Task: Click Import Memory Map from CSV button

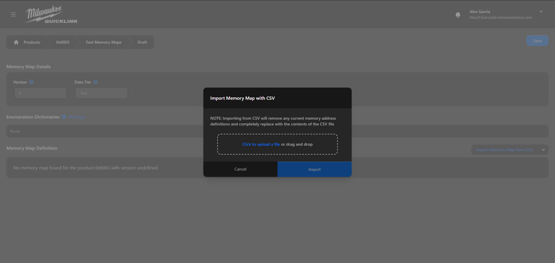Action: pos(505,150)
